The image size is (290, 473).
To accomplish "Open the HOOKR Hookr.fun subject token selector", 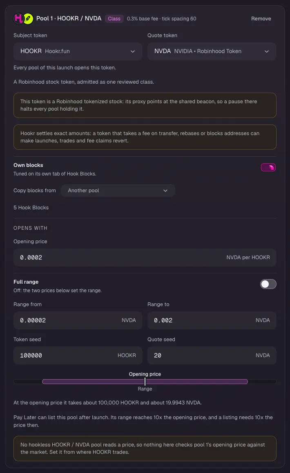I will click(78, 51).
